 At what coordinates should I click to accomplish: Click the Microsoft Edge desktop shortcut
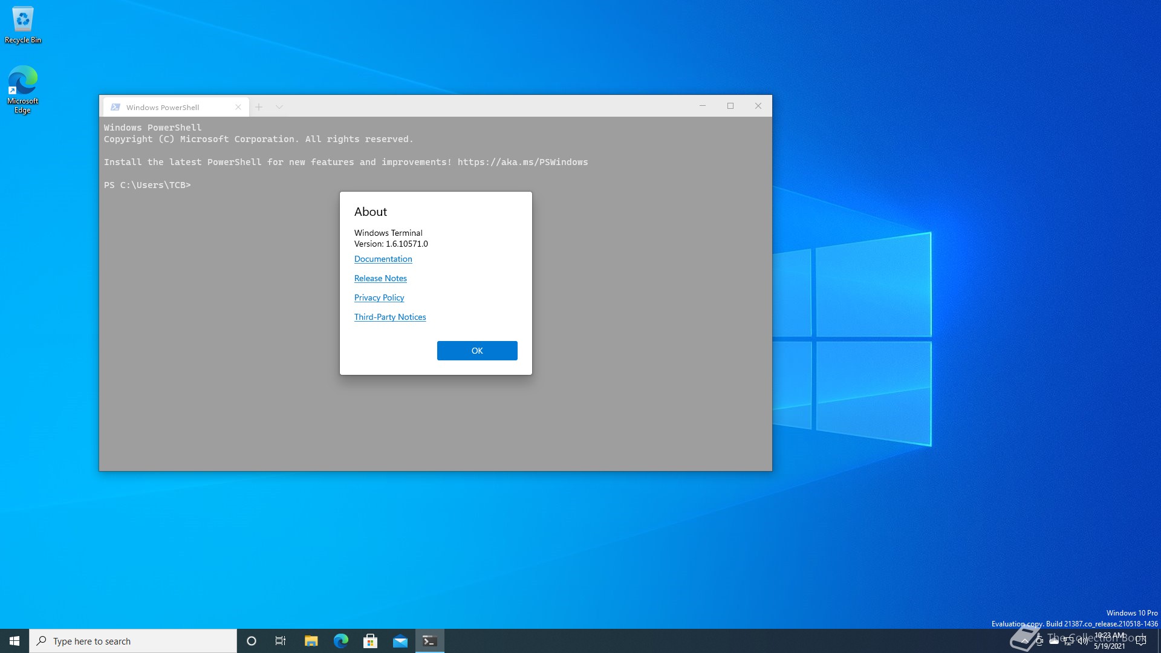coord(23,89)
